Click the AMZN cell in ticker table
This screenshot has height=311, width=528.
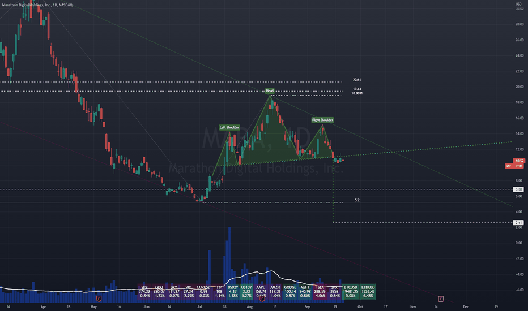pyautogui.click(x=275, y=292)
